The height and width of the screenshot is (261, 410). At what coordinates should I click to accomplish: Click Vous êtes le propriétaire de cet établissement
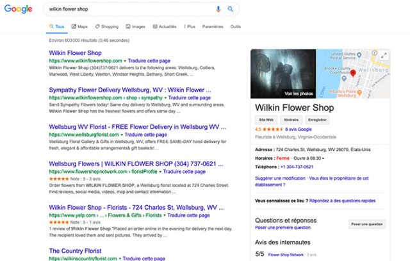pyautogui.click(x=312, y=181)
